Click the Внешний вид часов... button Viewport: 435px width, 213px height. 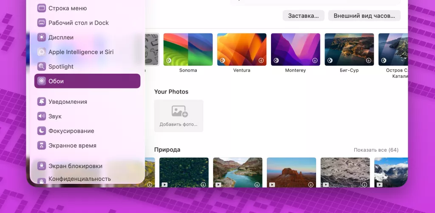coord(364,16)
